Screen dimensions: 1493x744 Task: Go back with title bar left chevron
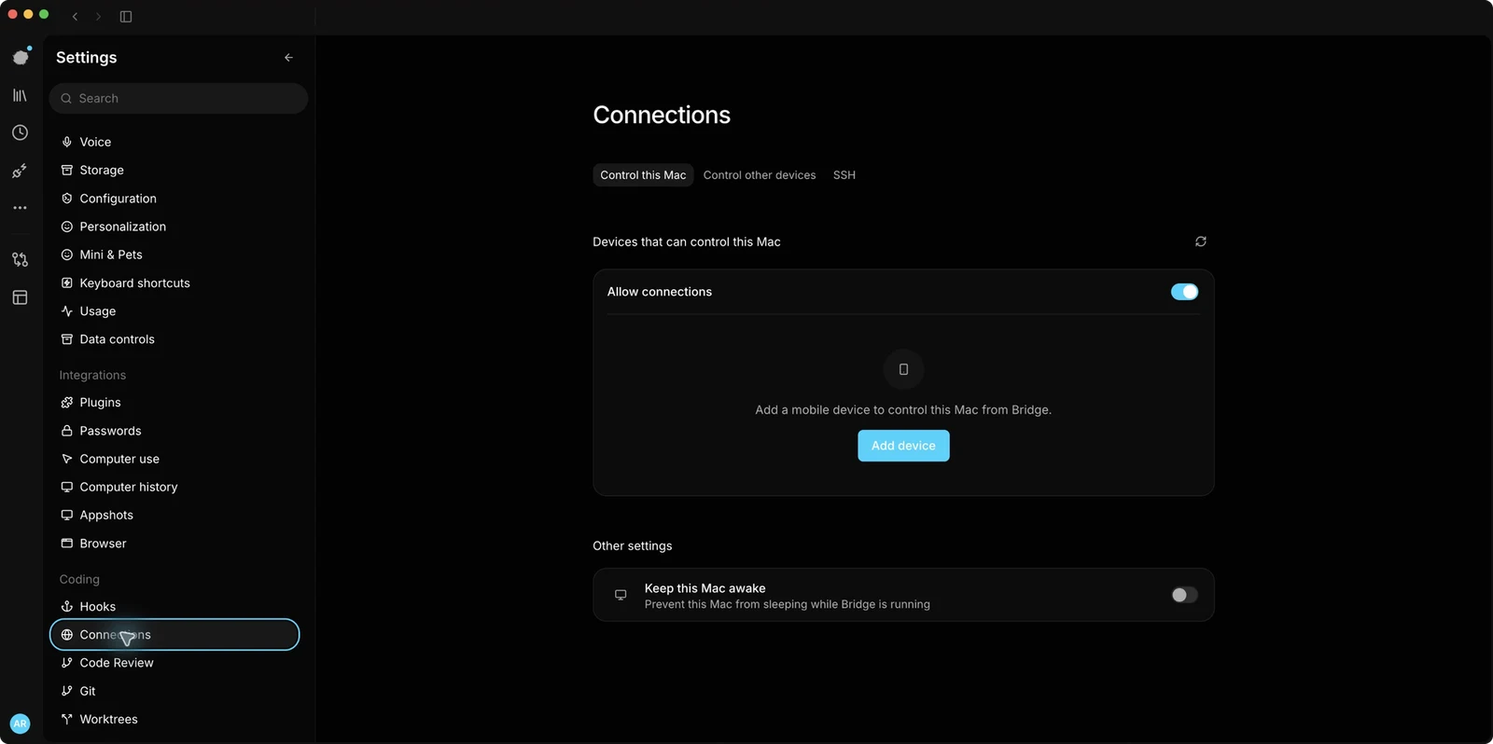75,17
